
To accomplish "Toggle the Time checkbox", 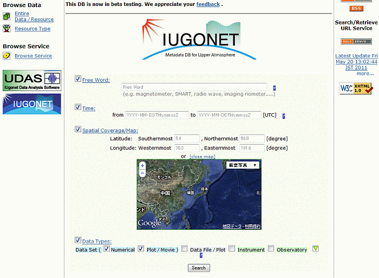I will [78, 107].
